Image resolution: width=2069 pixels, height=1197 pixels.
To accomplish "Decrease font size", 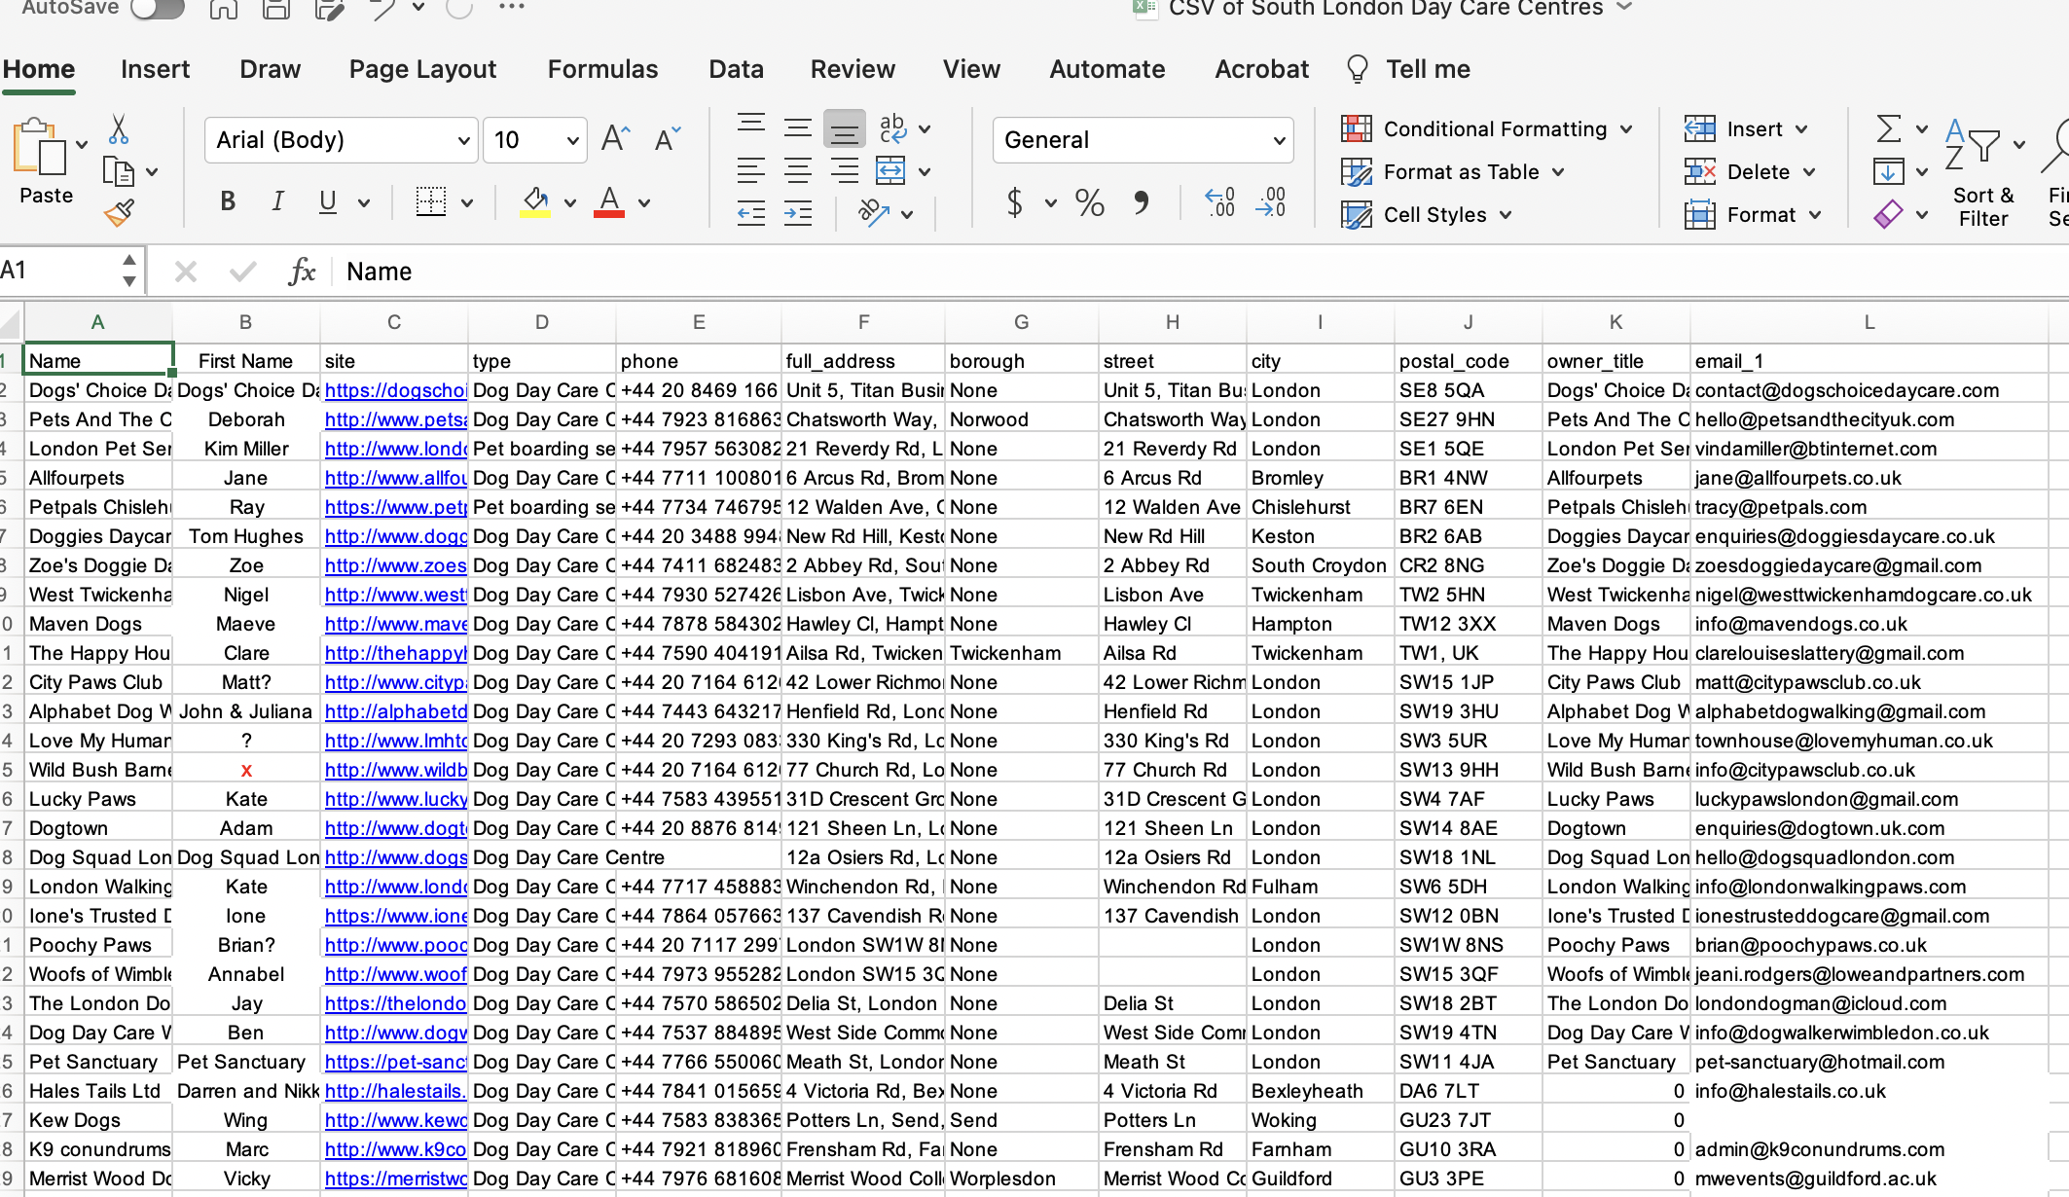I will click(667, 139).
